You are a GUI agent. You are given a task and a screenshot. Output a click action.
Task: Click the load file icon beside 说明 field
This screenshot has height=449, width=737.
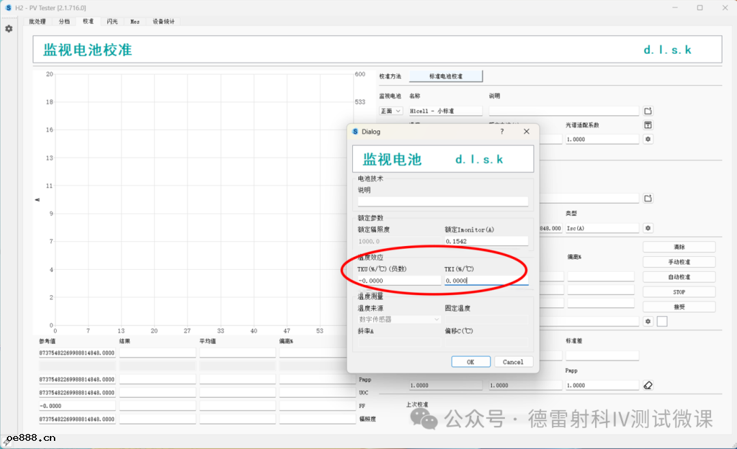(648, 110)
